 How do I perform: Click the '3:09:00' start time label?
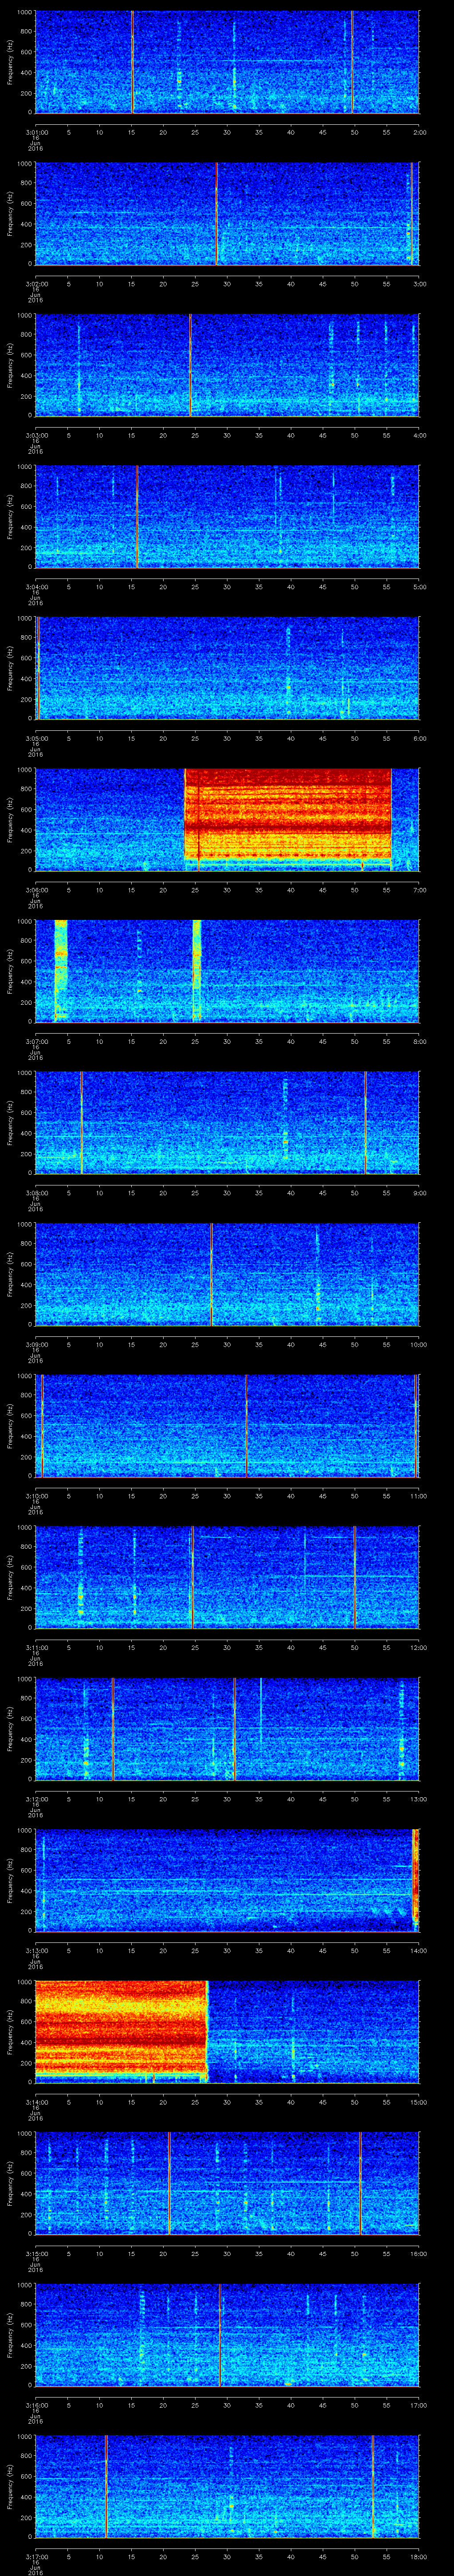[x=37, y=1343]
